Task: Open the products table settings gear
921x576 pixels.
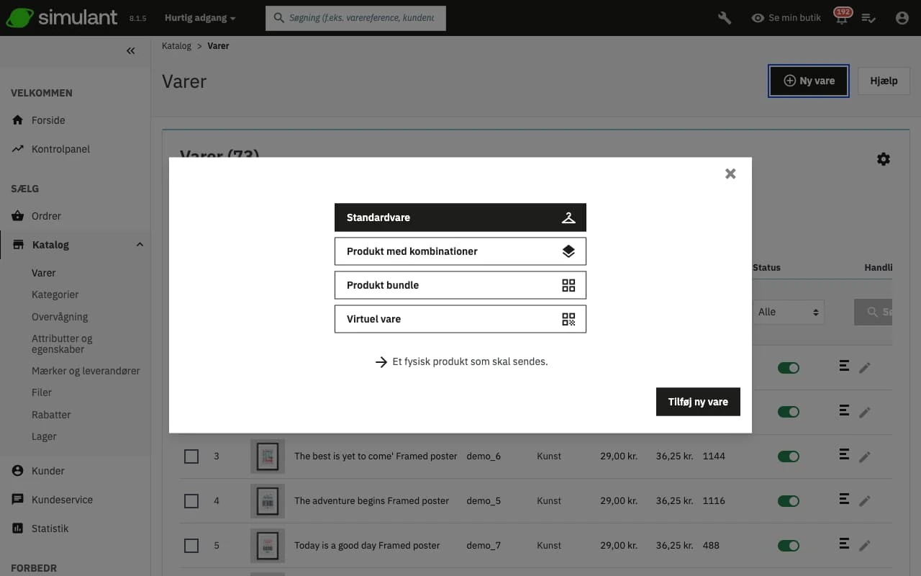Action: [x=883, y=159]
